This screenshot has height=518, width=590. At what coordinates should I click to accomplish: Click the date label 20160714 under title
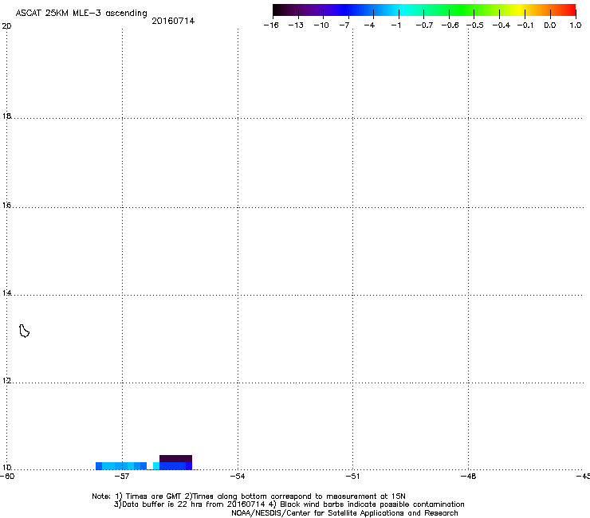(173, 21)
